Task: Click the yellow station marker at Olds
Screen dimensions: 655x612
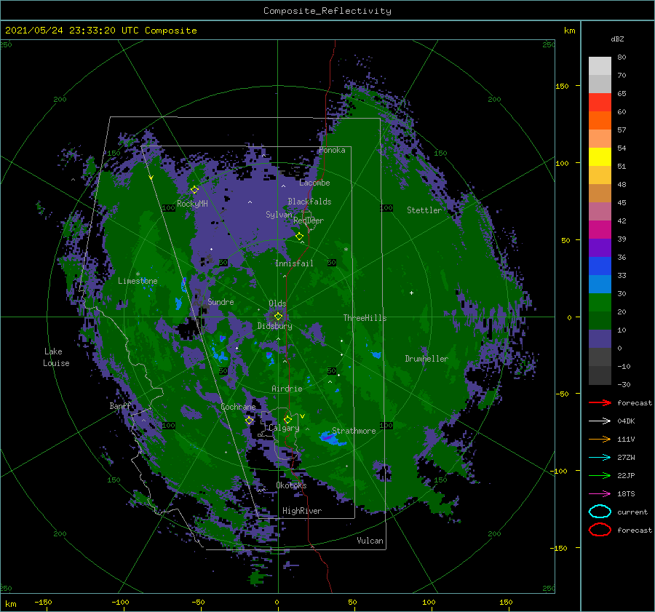Action: click(x=278, y=317)
